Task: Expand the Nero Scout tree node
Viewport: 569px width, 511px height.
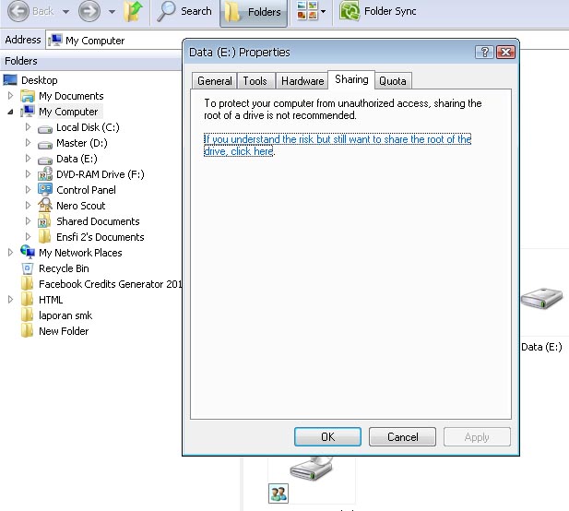Action: (28, 205)
